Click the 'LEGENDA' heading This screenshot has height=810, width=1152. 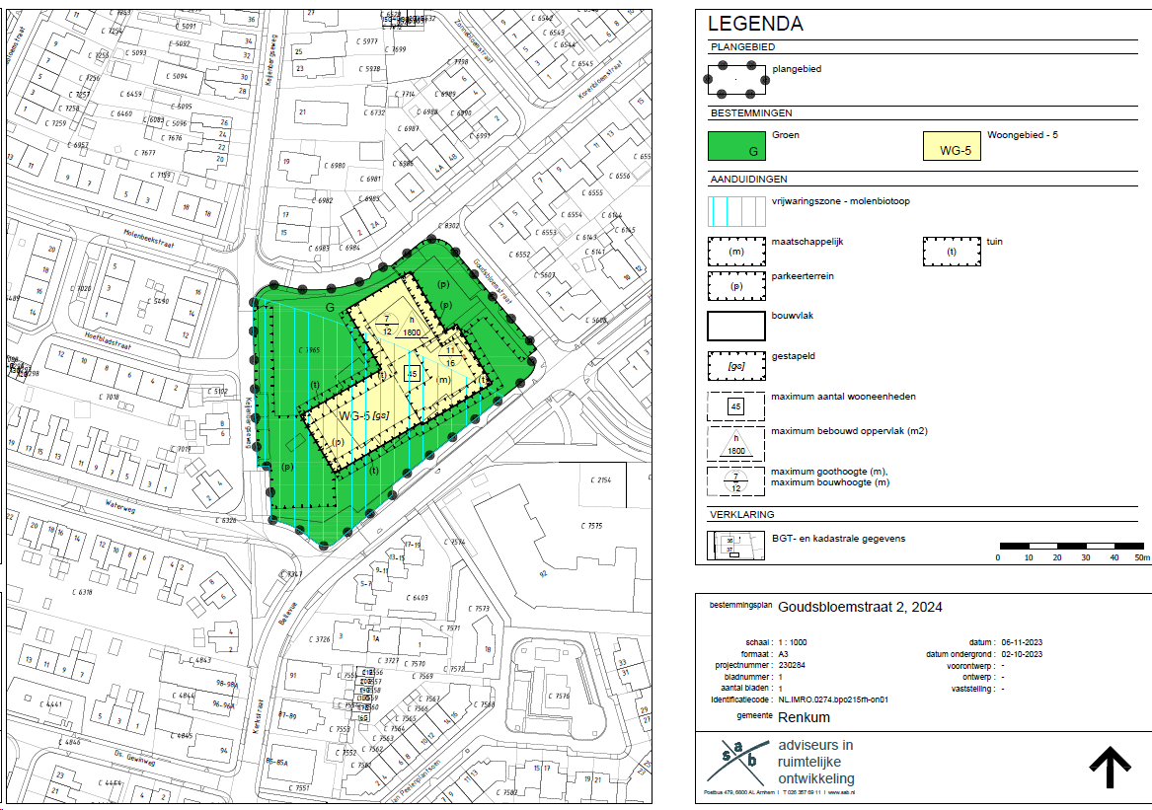coord(755,24)
